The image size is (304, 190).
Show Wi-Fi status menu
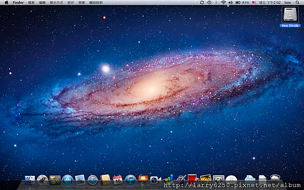click(x=223, y=3)
